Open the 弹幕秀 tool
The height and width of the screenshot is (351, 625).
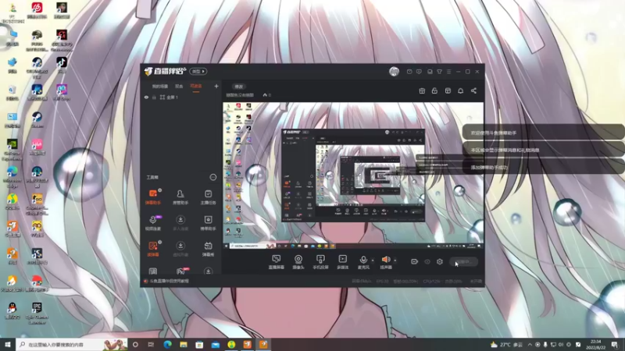tap(208, 249)
